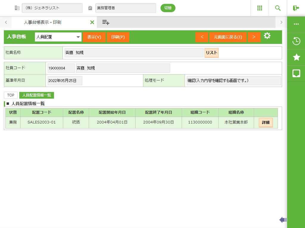
Task: Click the purple collapse arrow icon
Action: pos(283,220)
